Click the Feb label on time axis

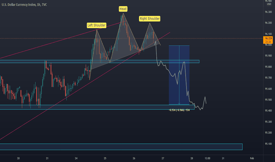[252, 158]
